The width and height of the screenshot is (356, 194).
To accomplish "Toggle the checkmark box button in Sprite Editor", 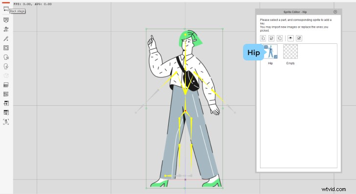I will [299, 38].
